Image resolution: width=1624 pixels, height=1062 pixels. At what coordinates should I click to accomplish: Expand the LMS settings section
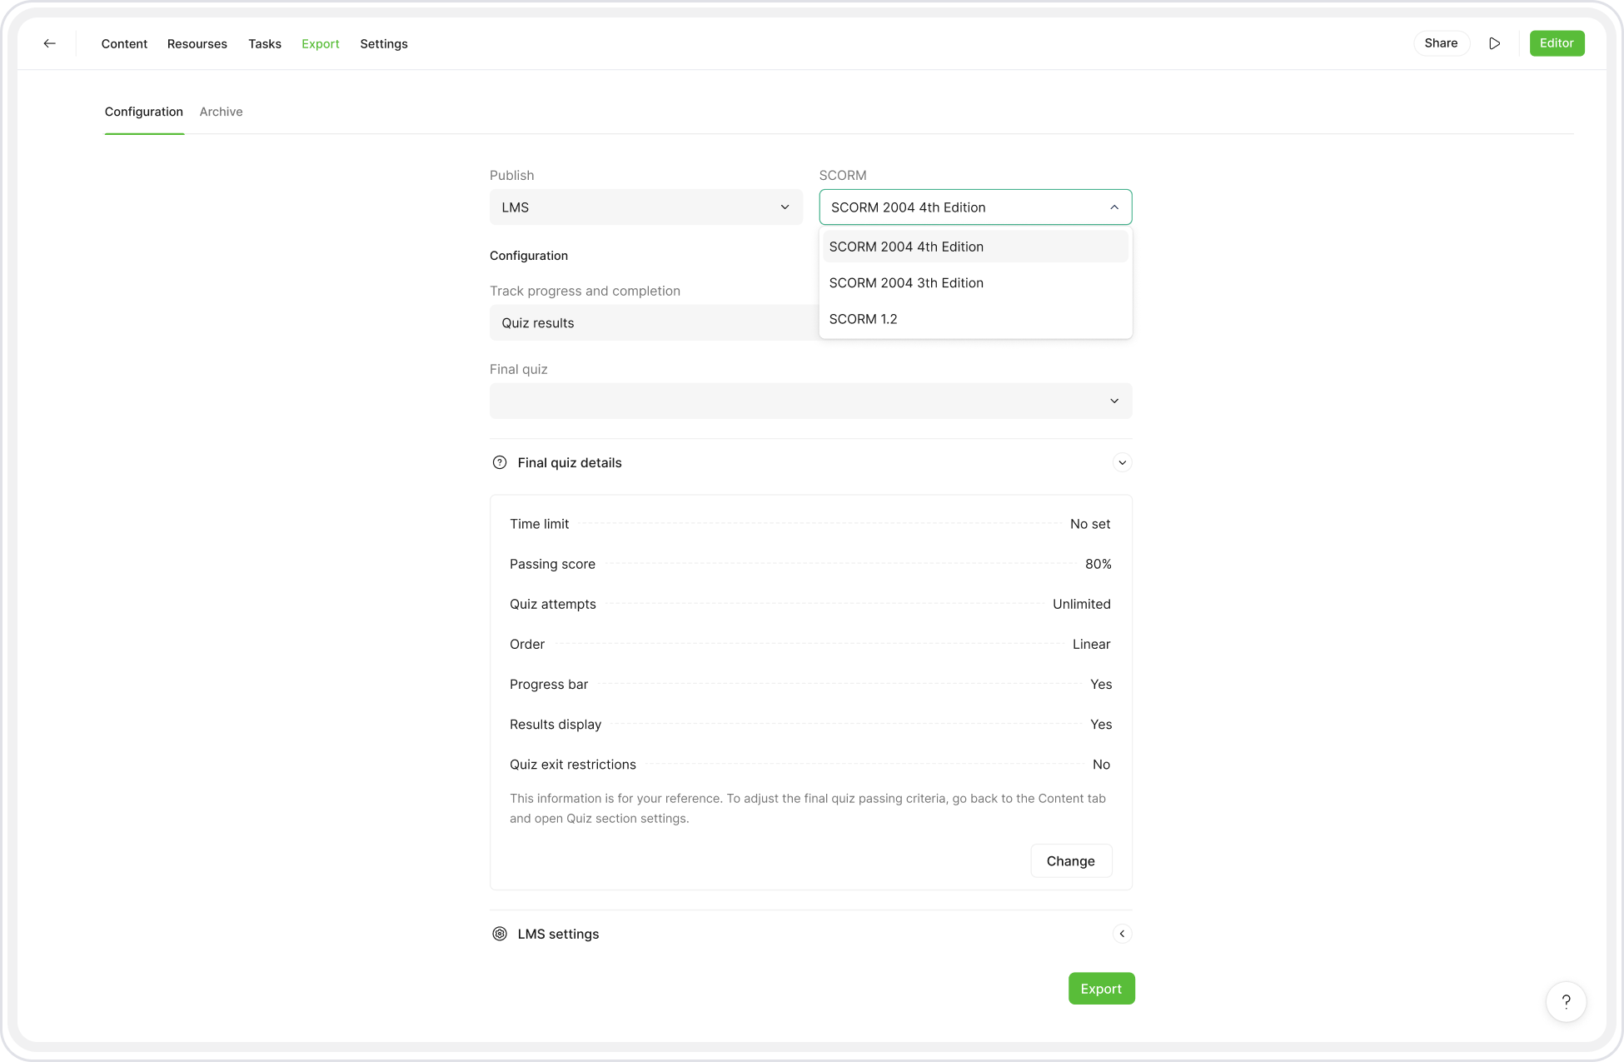1122,934
